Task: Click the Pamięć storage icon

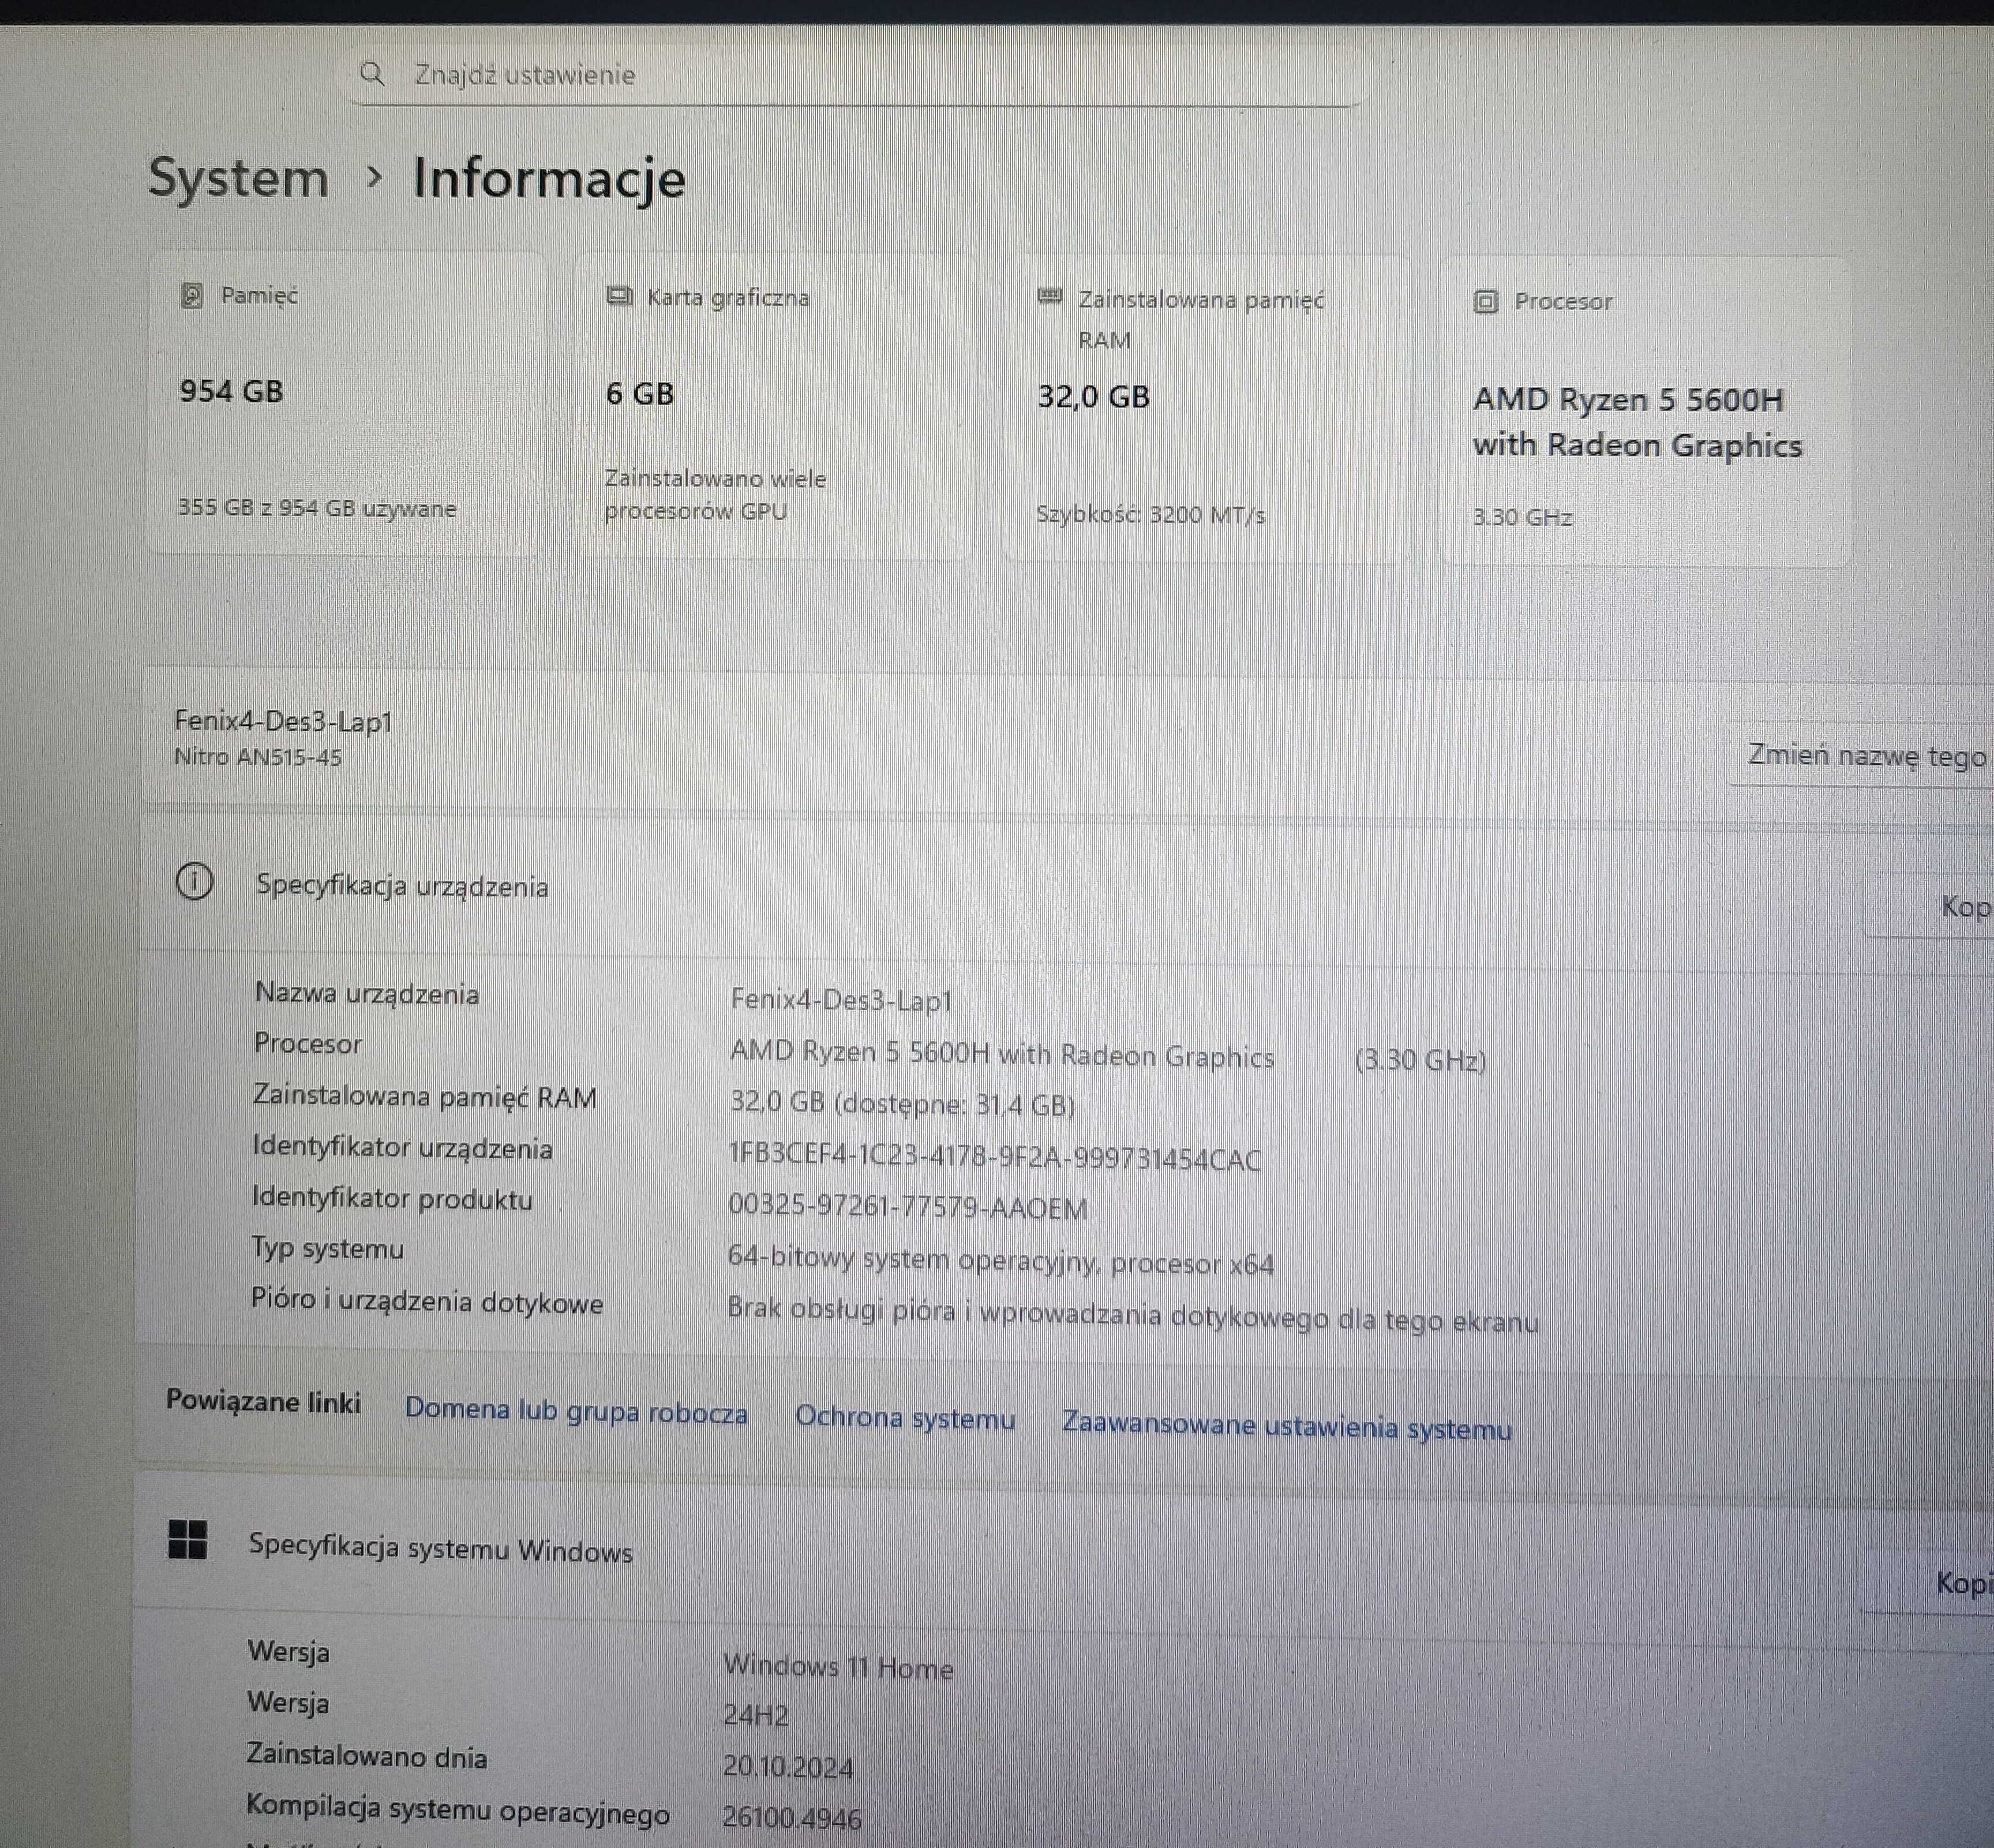Action: point(192,295)
